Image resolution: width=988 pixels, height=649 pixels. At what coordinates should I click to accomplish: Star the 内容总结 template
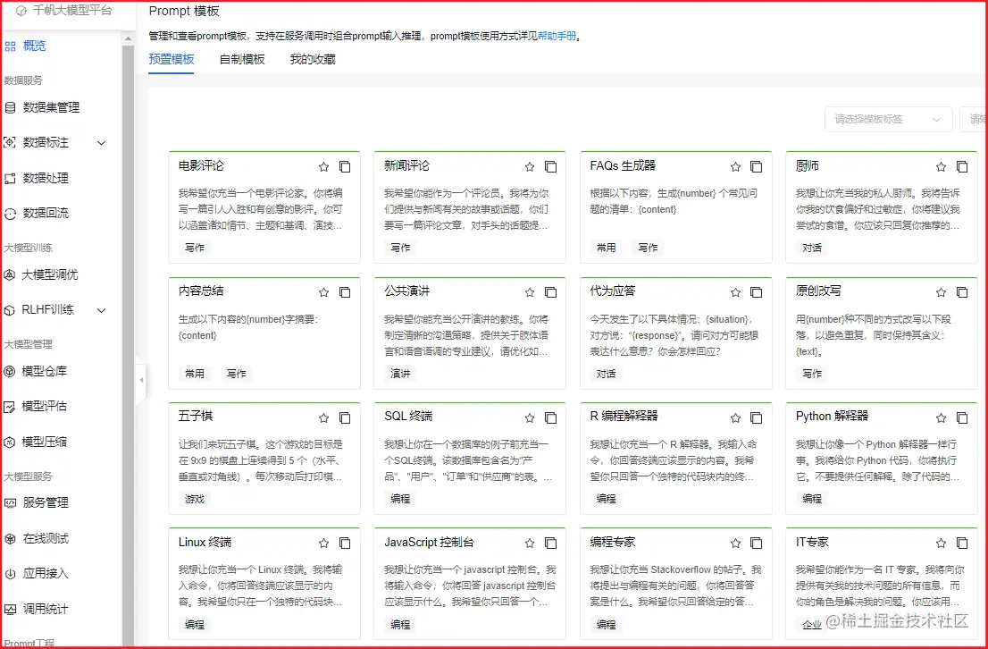(324, 292)
